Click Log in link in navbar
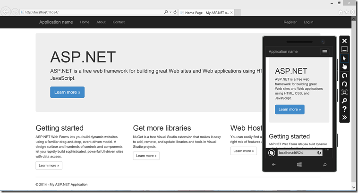 pyautogui.click(x=308, y=22)
